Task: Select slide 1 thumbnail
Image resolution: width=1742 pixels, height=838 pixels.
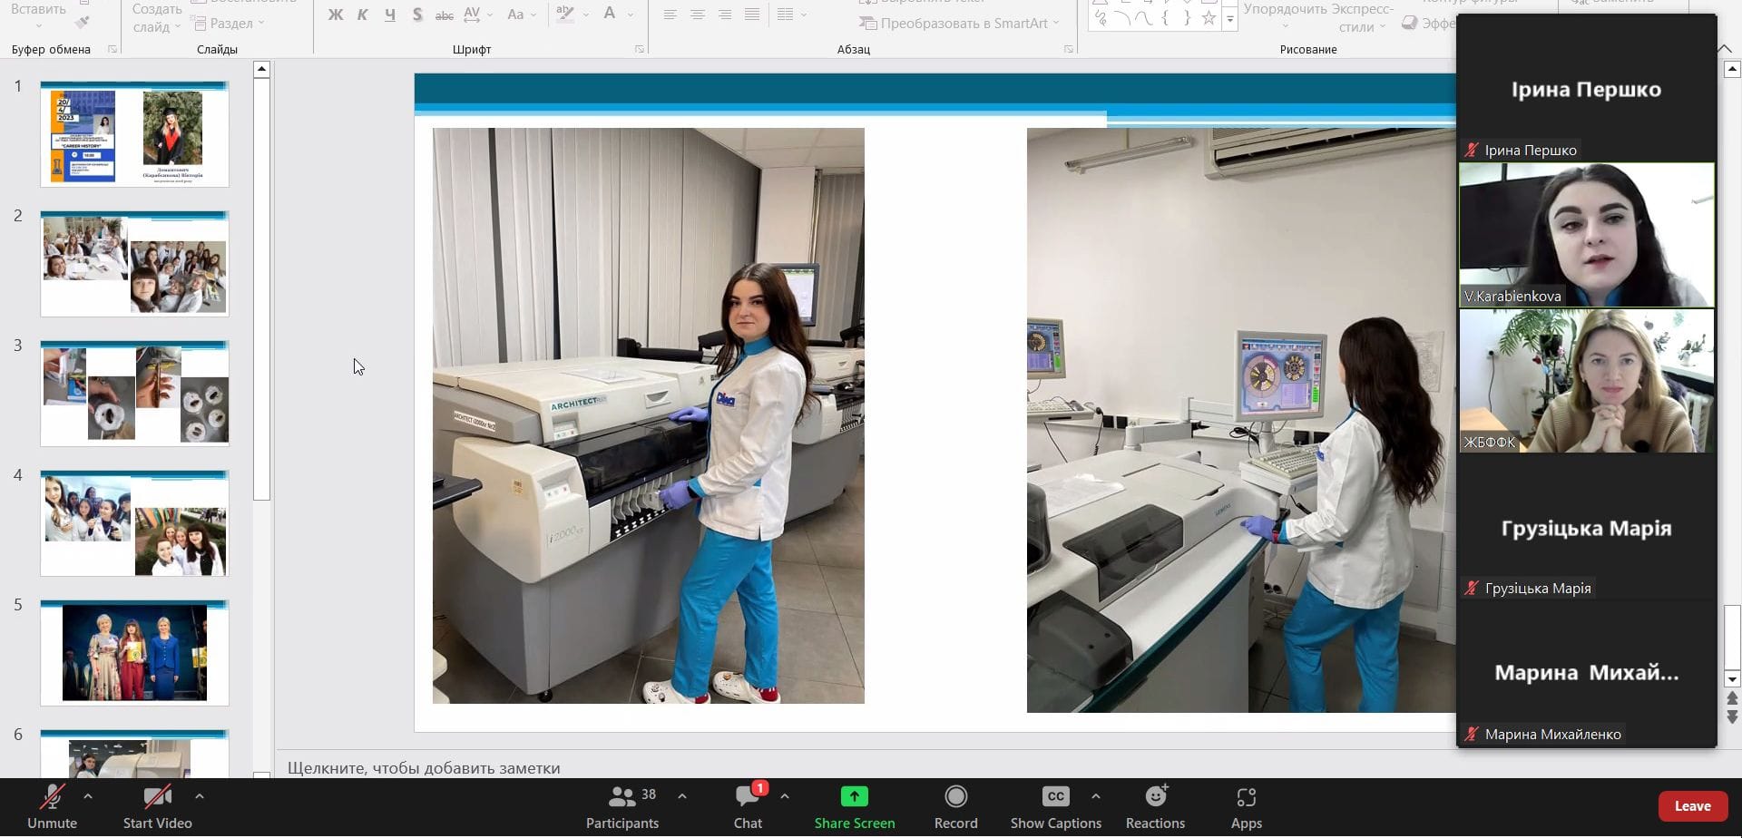Action: tap(134, 134)
